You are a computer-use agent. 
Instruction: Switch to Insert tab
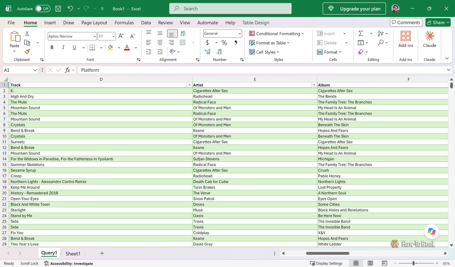click(50, 22)
